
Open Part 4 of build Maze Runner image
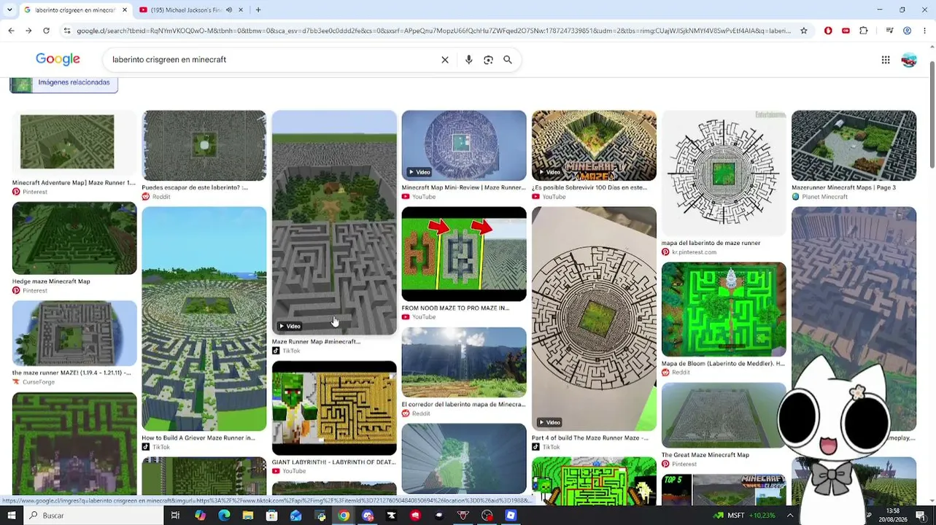594,319
